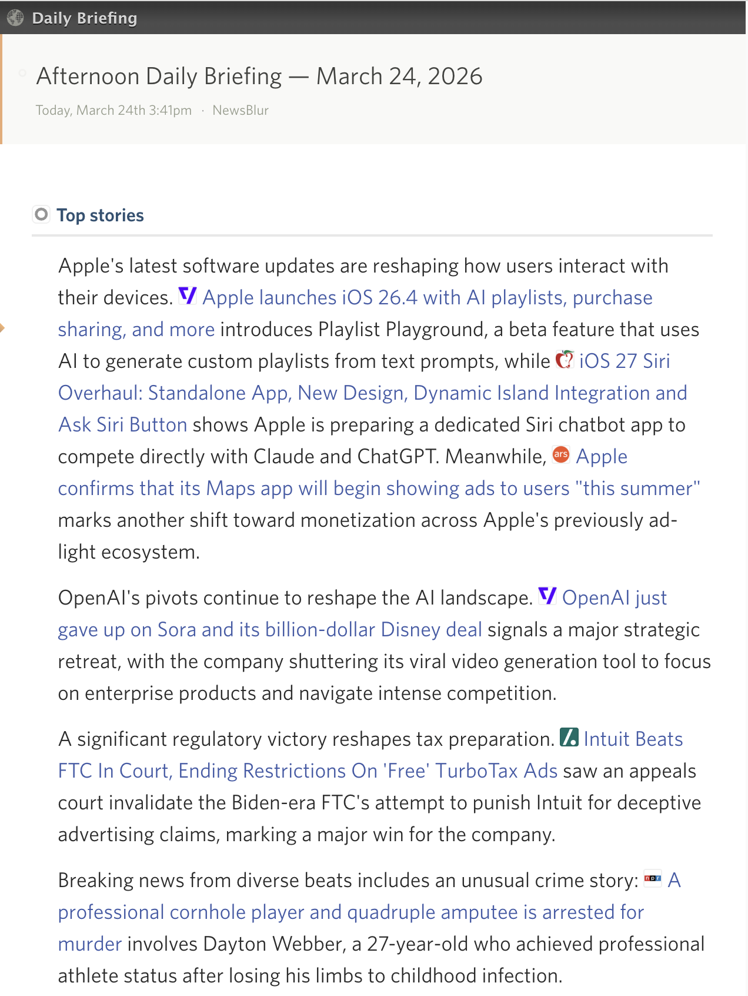Open the Intuit Beats FTC In Court link

[x=308, y=771]
